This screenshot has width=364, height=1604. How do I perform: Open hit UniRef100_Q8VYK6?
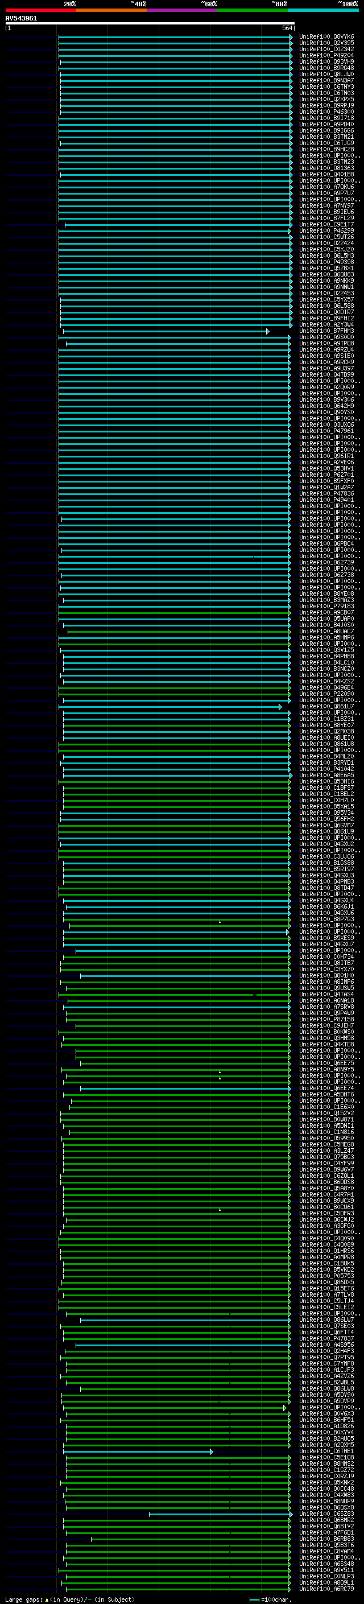pos(326,37)
